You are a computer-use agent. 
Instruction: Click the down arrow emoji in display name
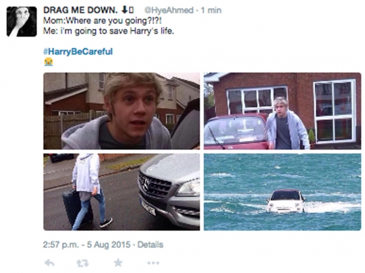click(125, 10)
